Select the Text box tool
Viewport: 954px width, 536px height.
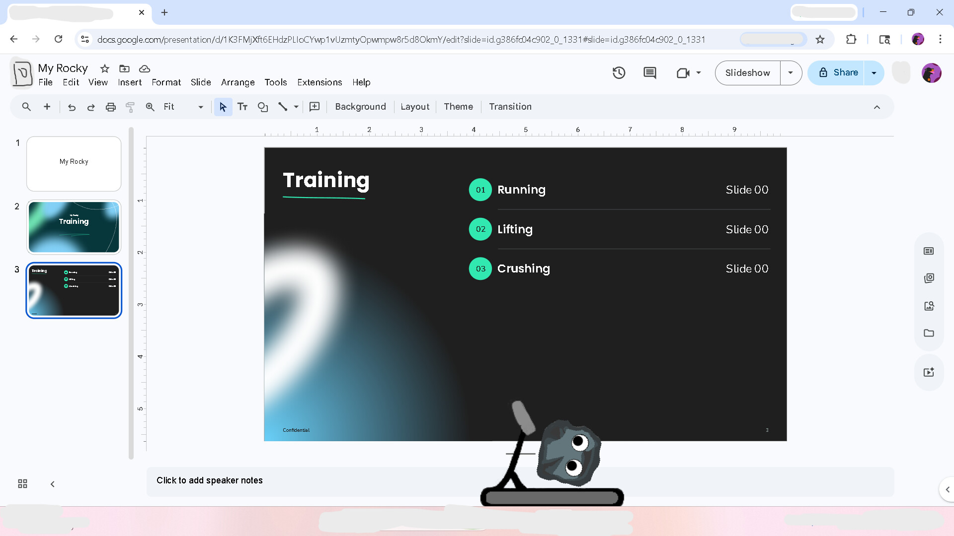(x=242, y=107)
